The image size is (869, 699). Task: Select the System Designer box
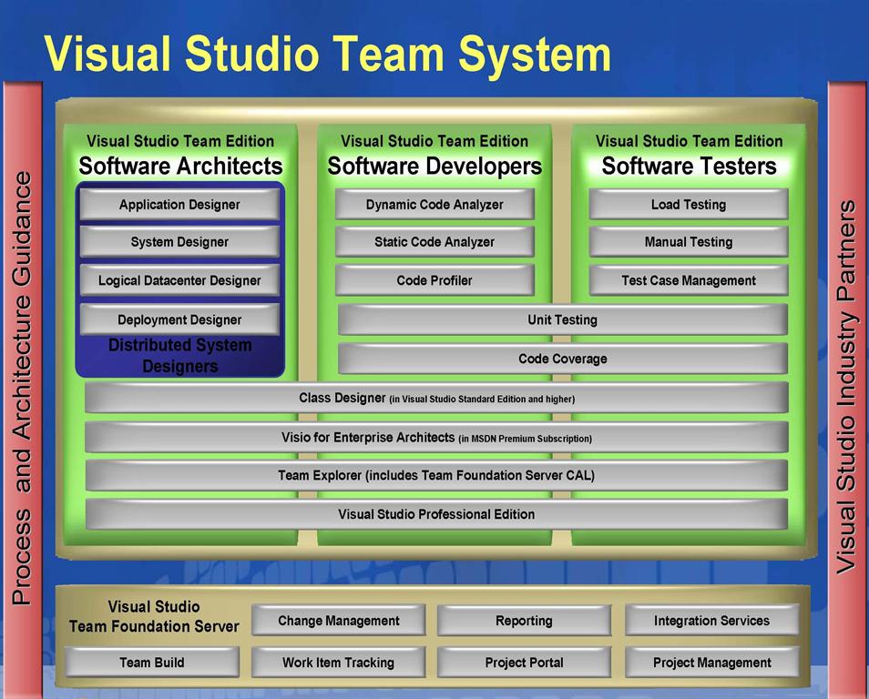(179, 242)
